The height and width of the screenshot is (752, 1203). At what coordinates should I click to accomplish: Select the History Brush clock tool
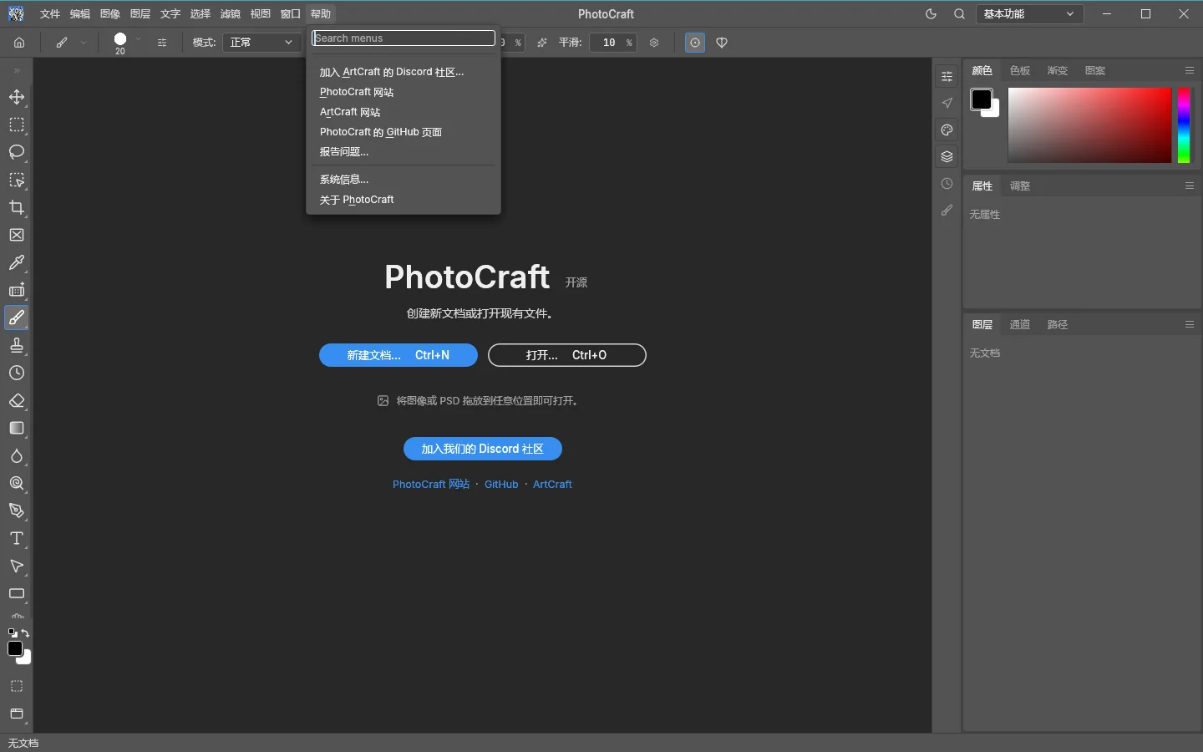tap(17, 373)
